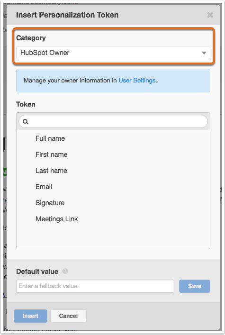
Task: Open the User Settings link
Action: (x=137, y=81)
